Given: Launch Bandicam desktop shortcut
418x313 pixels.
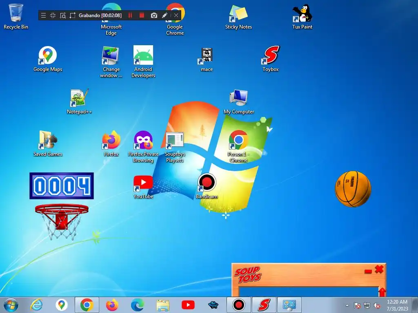Looking at the screenshot, I should tap(207, 186).
